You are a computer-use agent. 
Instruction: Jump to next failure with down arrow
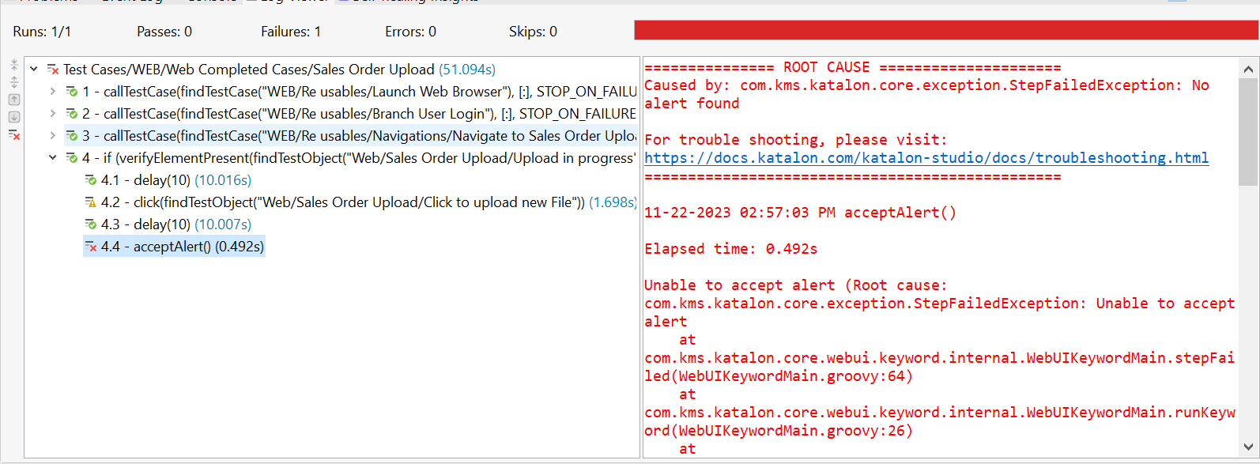(14, 117)
